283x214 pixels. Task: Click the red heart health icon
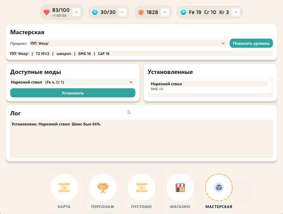pos(47,12)
